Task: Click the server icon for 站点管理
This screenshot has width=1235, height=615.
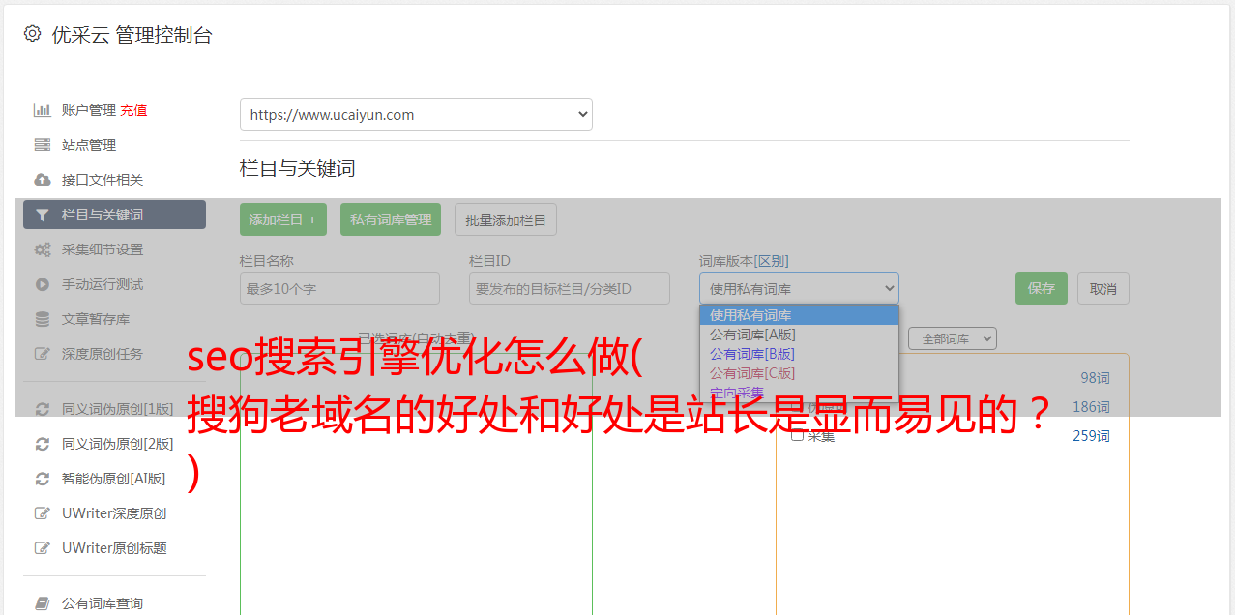Action: 42,145
